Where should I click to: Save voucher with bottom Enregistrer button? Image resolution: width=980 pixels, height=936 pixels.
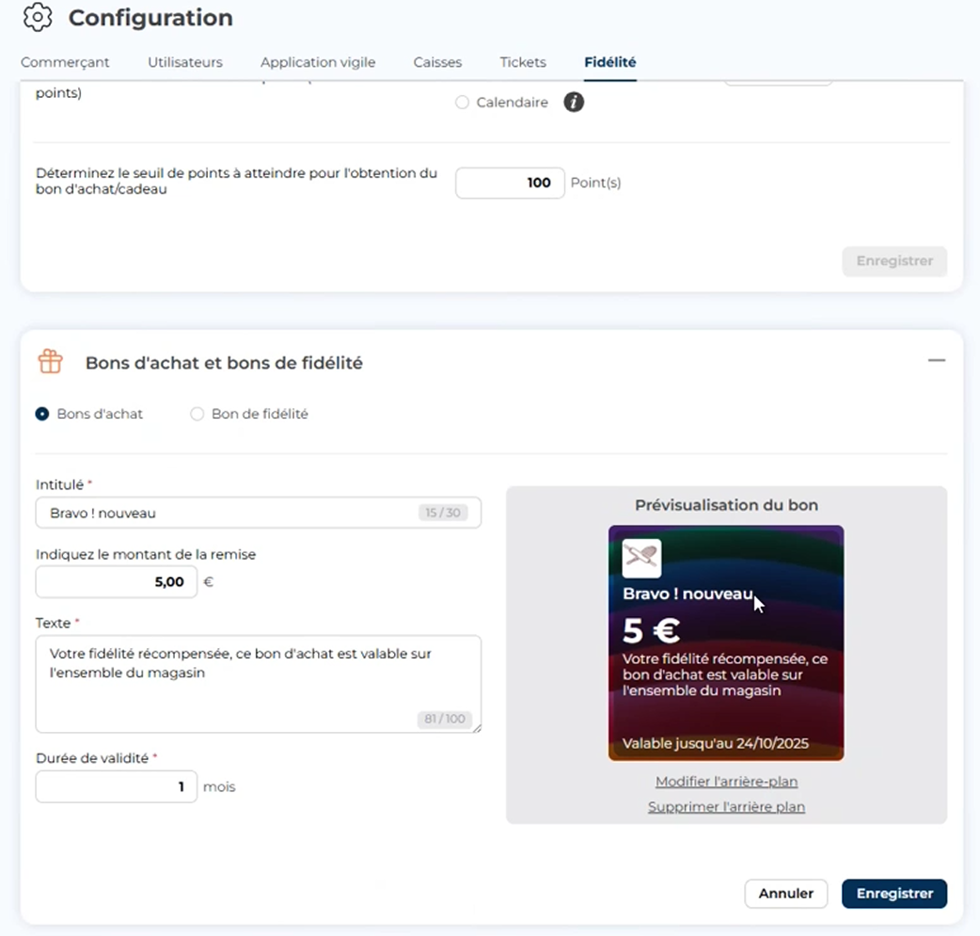click(x=893, y=894)
